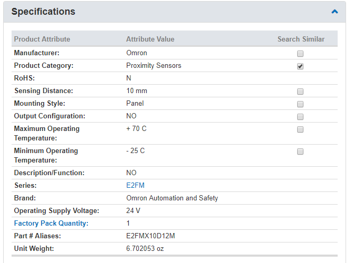Click the Description/Function label

(49, 173)
